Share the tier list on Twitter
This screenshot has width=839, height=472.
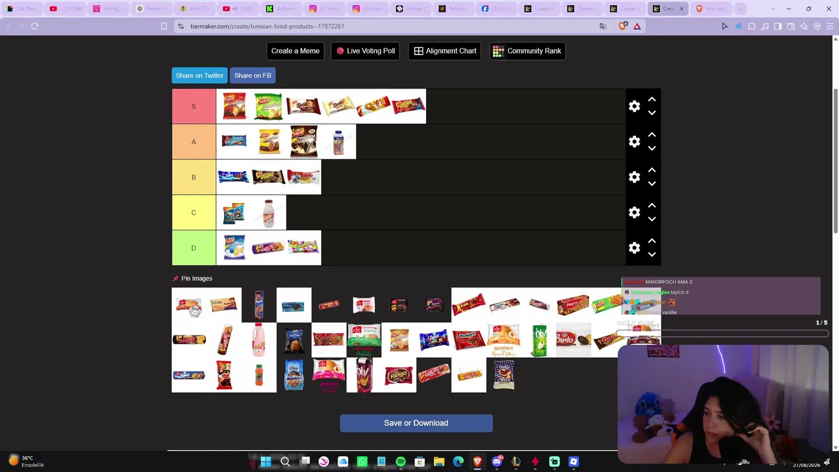(200, 75)
